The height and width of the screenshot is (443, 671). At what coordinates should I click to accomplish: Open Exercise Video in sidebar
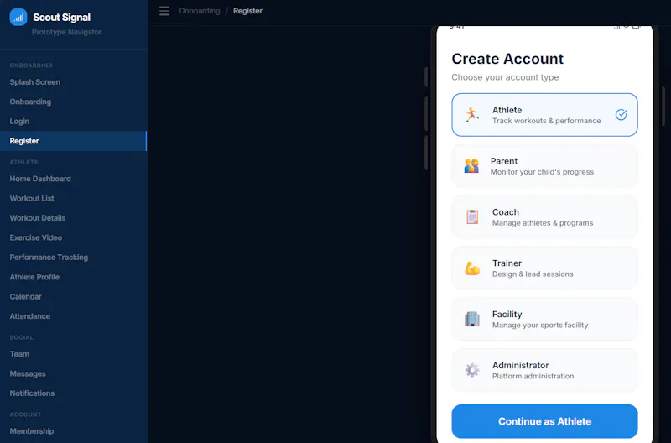[x=74, y=237]
